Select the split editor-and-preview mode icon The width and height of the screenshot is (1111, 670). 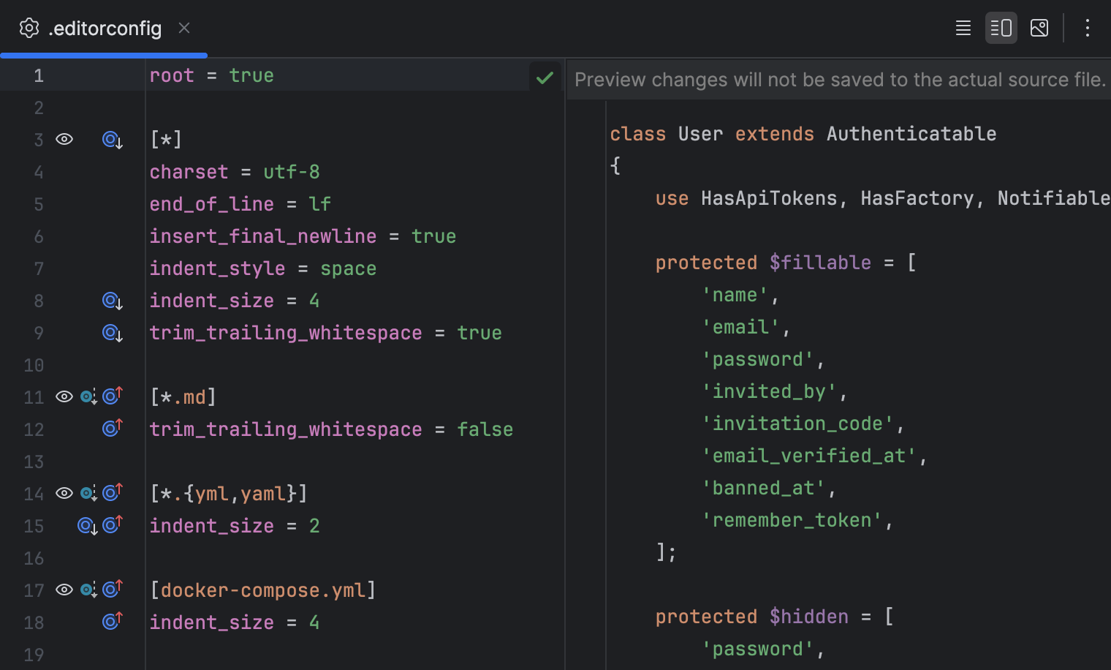tap(1001, 28)
